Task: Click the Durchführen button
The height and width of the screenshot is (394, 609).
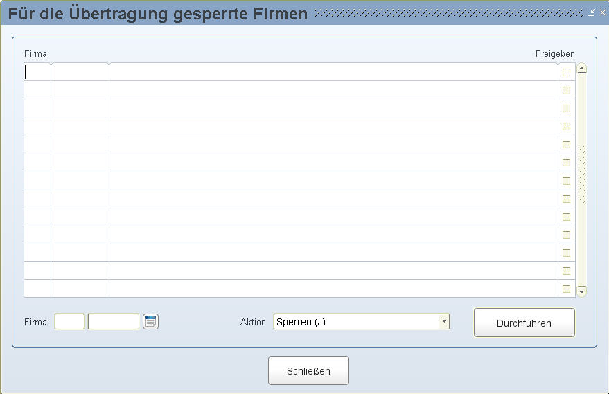Action: click(x=524, y=323)
